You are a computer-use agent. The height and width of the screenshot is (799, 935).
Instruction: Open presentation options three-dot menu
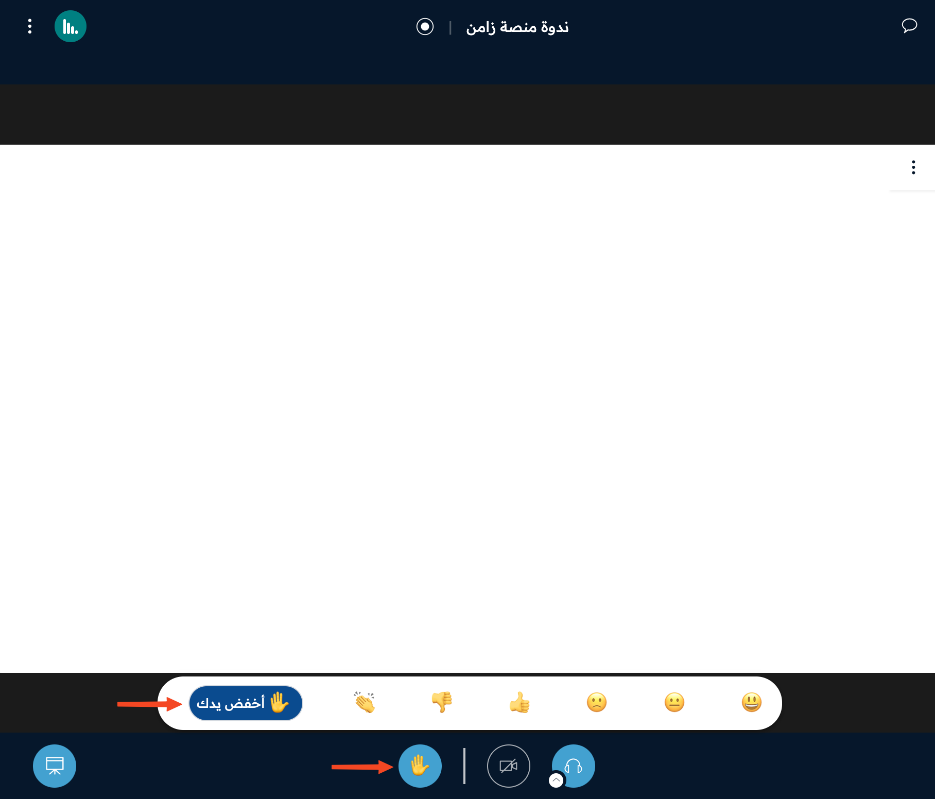[x=913, y=167]
